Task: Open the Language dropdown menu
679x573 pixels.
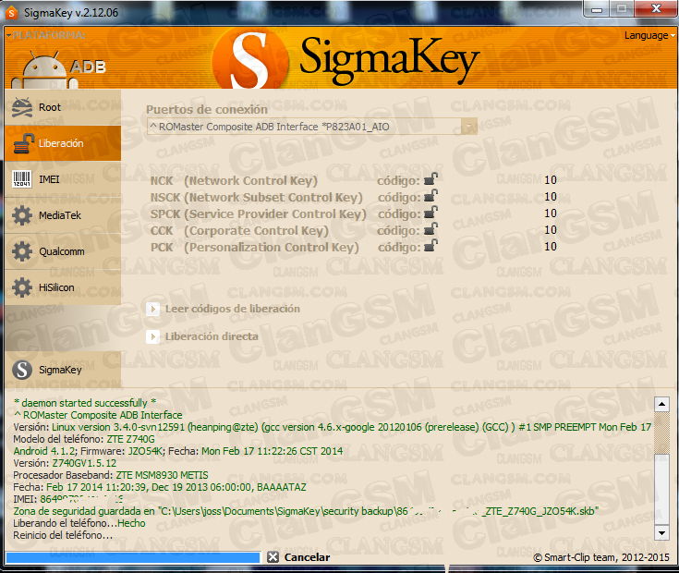Action: tap(649, 35)
